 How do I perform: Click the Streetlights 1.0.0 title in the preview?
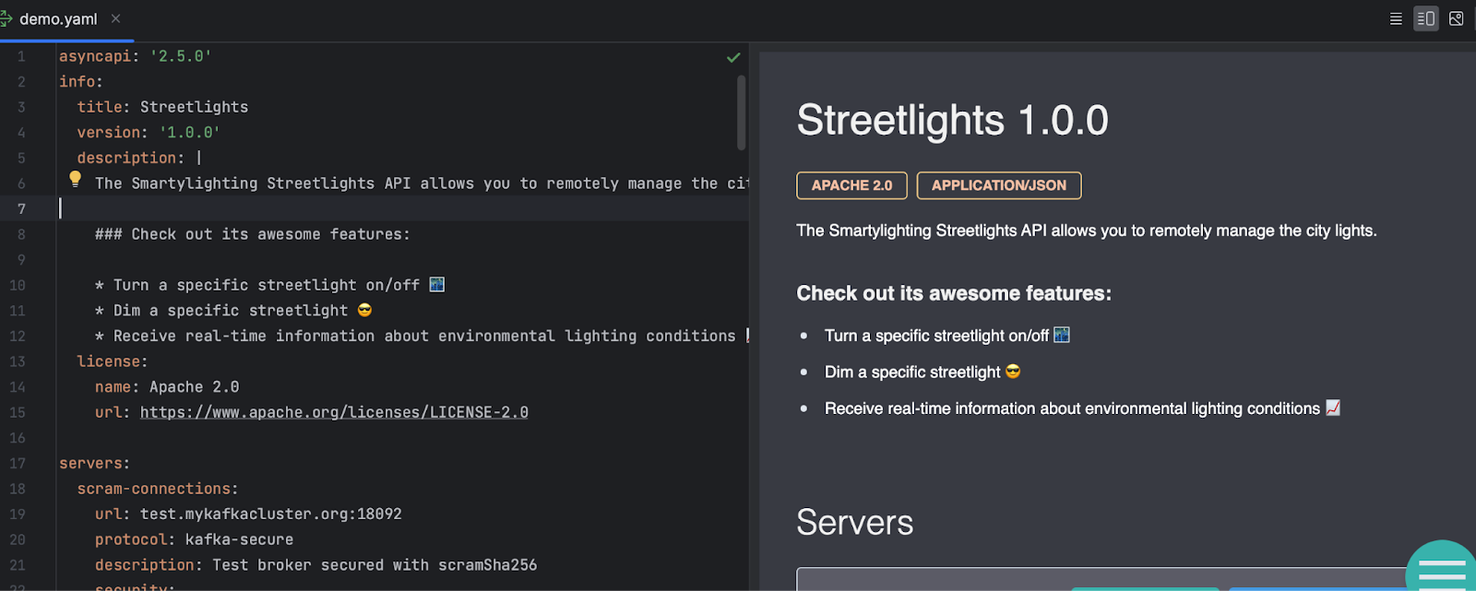952,121
